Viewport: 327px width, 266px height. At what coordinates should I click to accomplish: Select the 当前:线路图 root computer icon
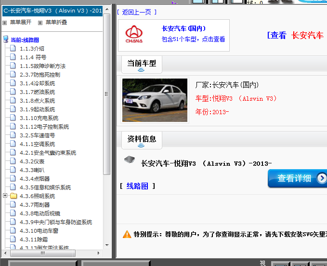pos(6,39)
